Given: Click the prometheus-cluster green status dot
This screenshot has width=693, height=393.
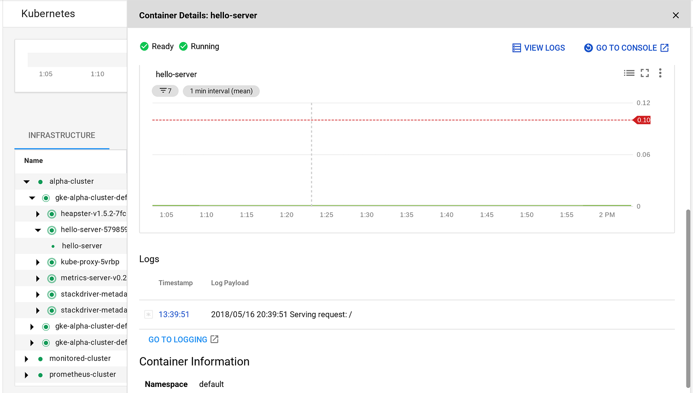Looking at the screenshot, I should pos(40,375).
